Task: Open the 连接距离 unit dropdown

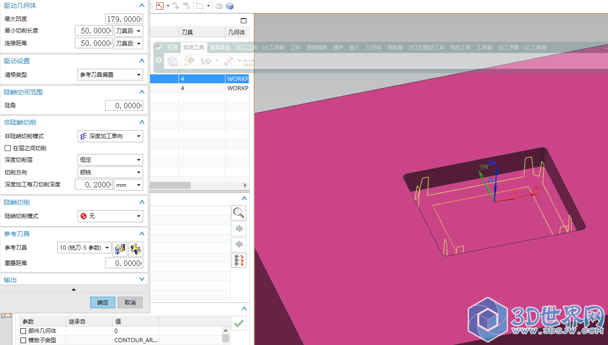Action: click(x=129, y=43)
